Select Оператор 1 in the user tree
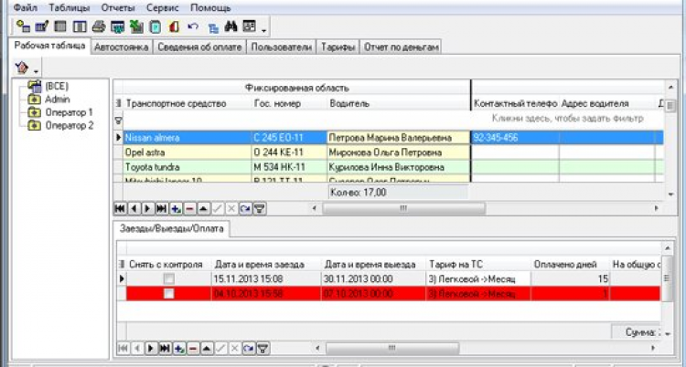686x367 pixels. pos(69,111)
